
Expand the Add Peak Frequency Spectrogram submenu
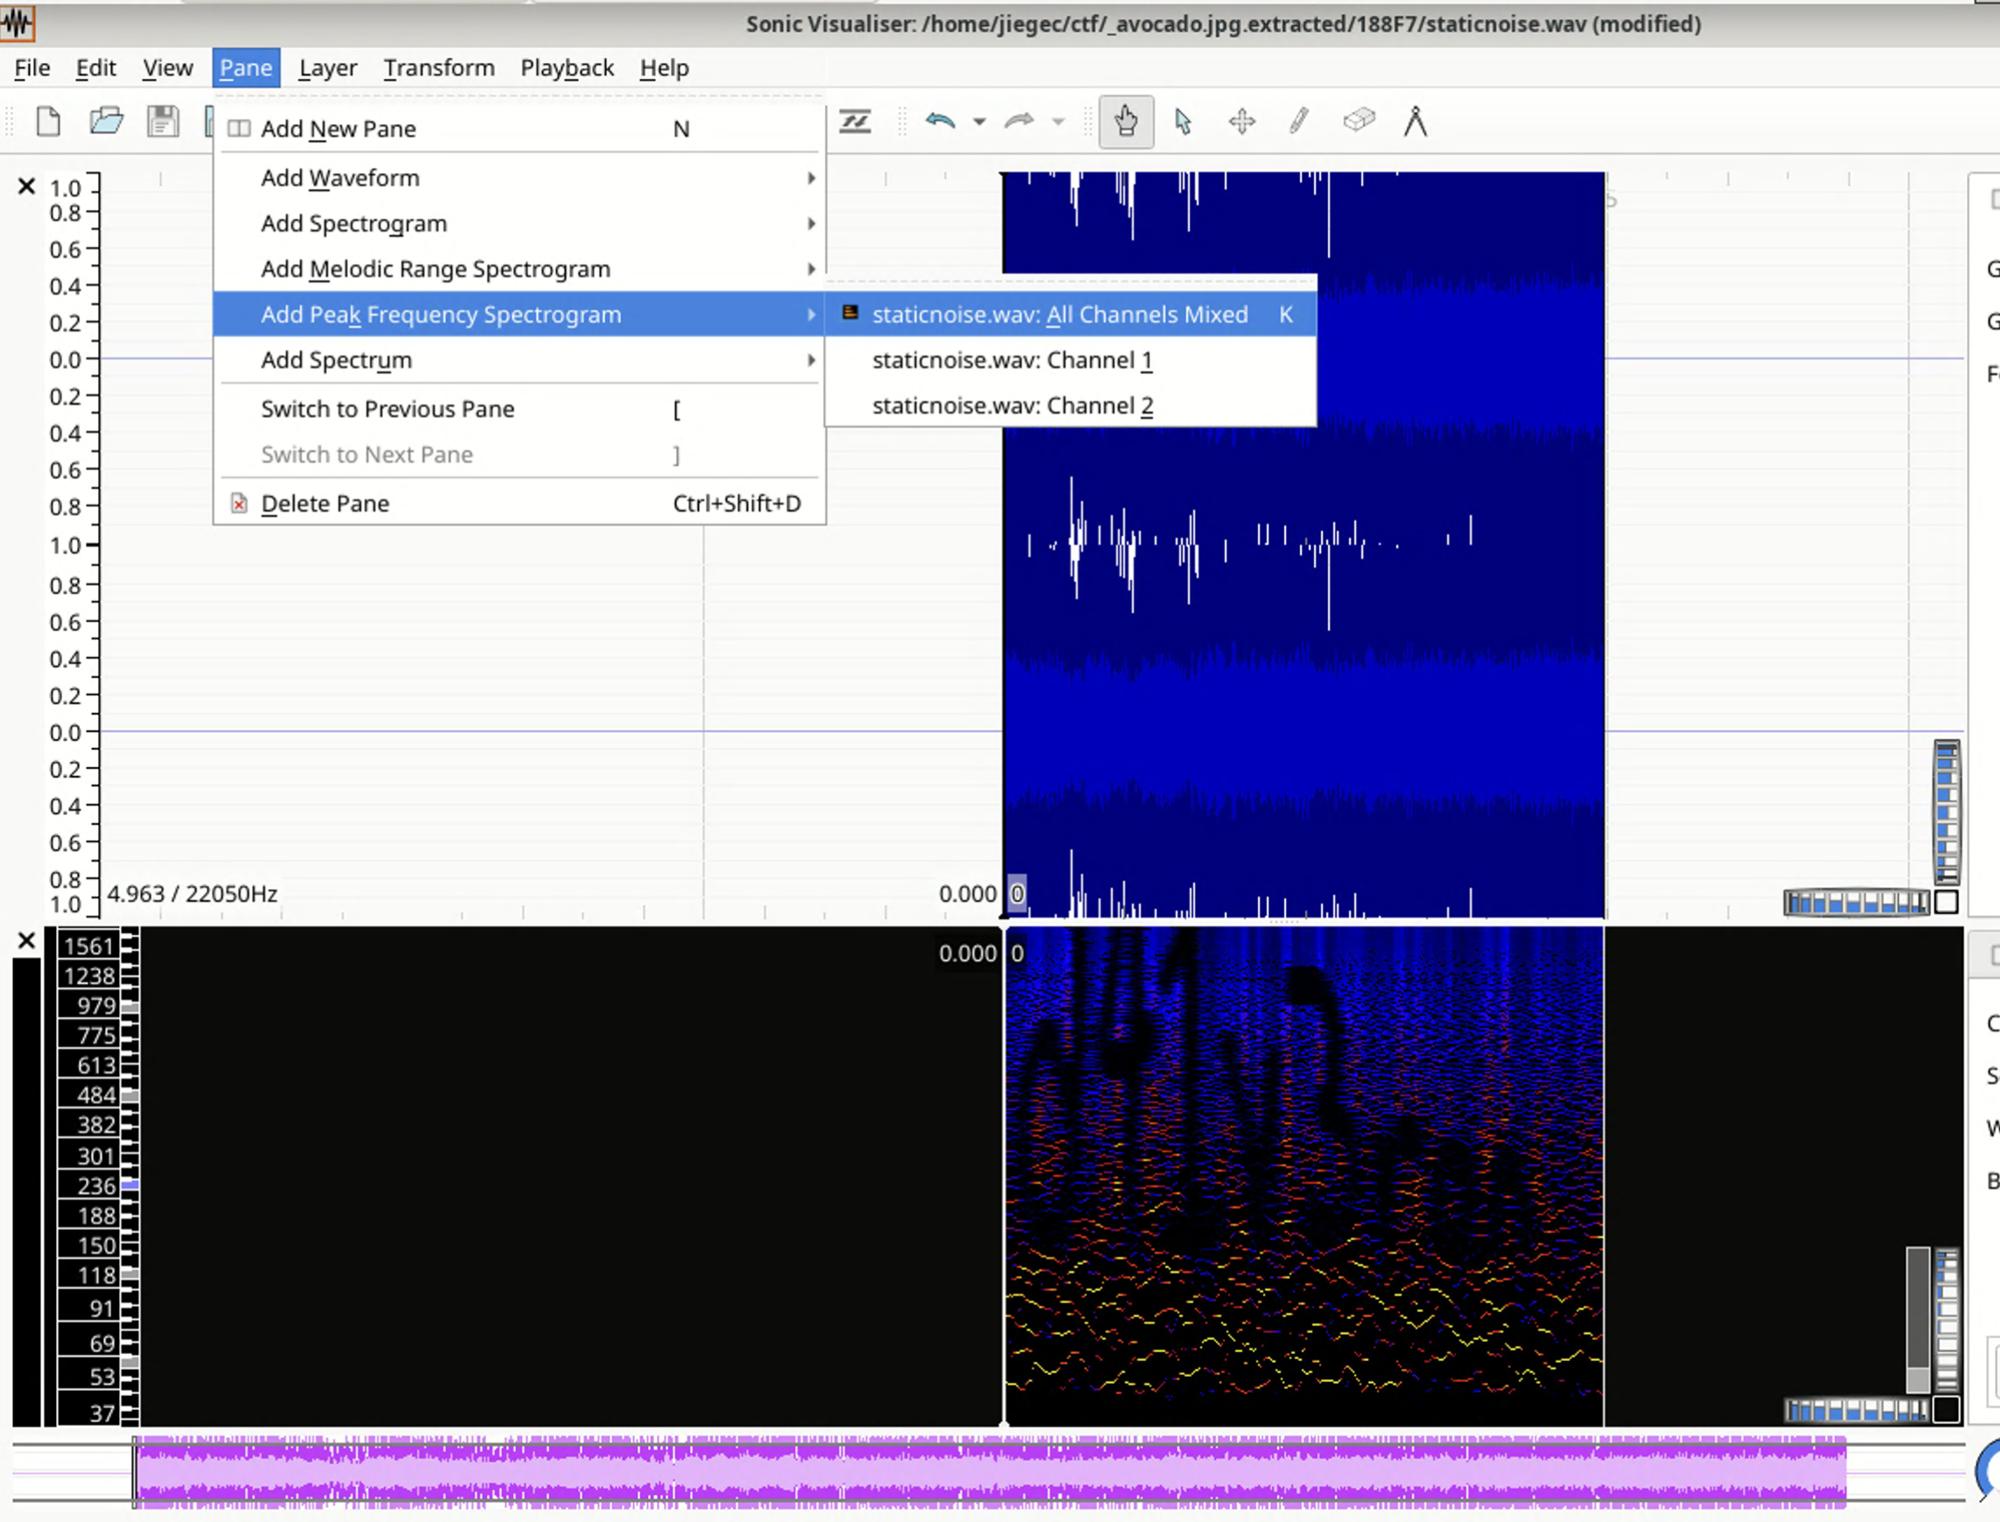coord(520,314)
